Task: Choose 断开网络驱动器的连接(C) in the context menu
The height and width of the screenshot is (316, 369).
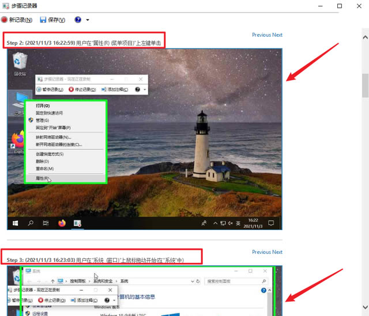Action: [x=66, y=144]
